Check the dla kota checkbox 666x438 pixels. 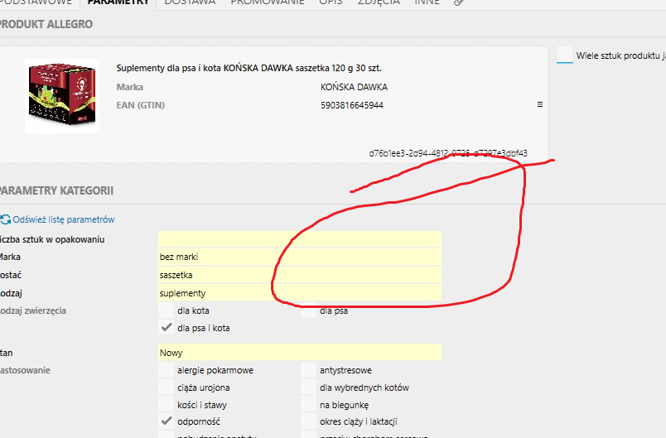[x=166, y=310]
